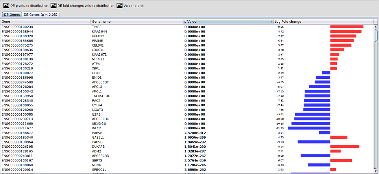379x174 pixels.
Task: Click the 8.14 fold change for DUXAP8
Action: pyautogui.click(x=281, y=147)
